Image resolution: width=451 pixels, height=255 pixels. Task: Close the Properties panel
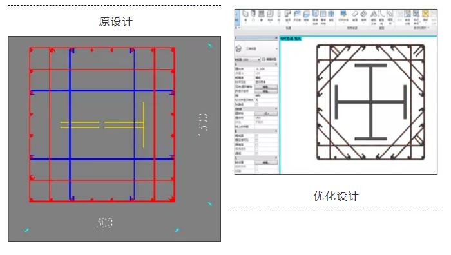tap(276, 37)
